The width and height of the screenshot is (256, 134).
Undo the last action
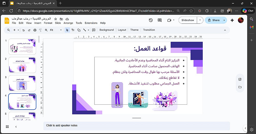(24, 30)
